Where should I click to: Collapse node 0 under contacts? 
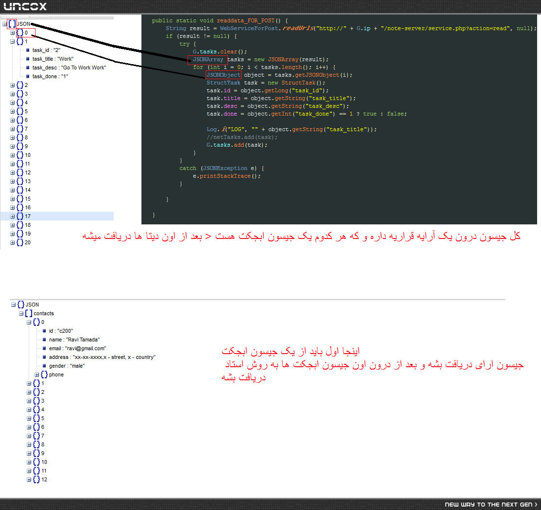point(29,322)
